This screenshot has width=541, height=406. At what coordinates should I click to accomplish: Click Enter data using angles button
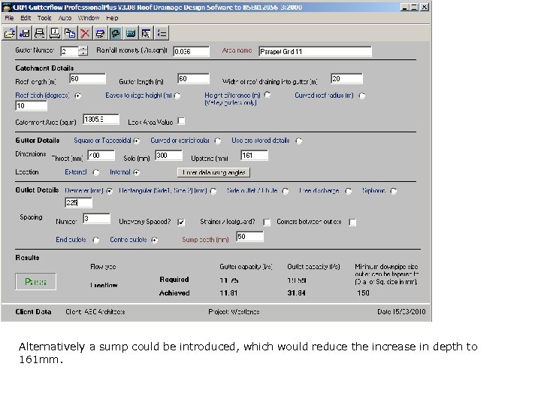click(x=213, y=172)
